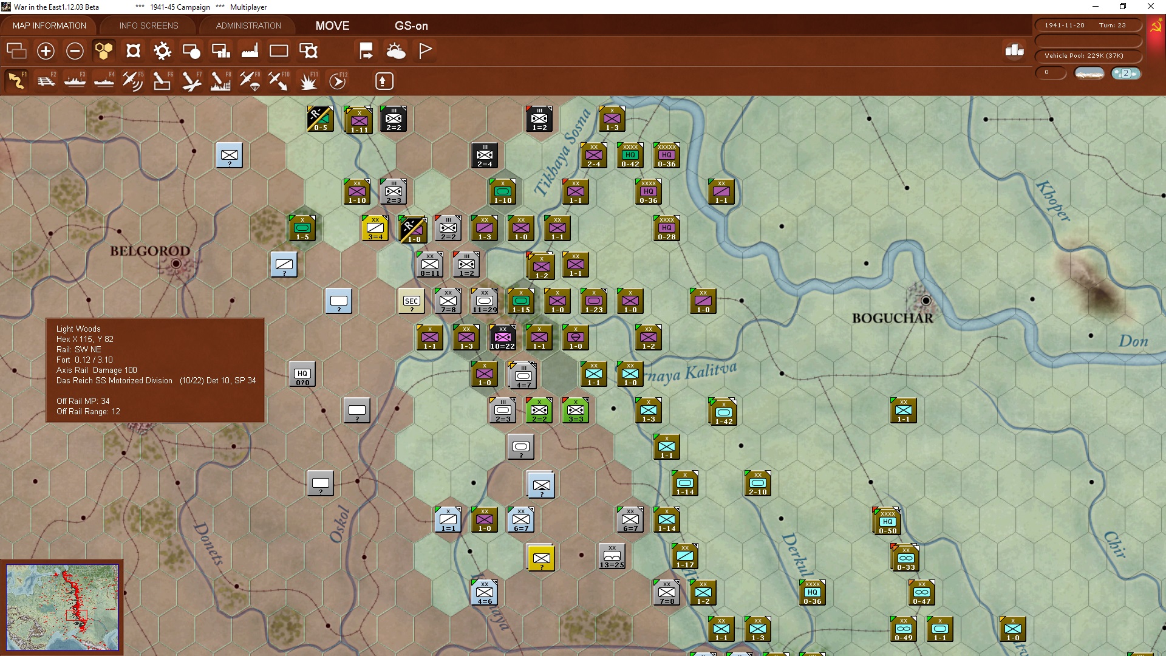Select the 11=29 unit counter
This screenshot has width=1166, height=656.
(485, 301)
